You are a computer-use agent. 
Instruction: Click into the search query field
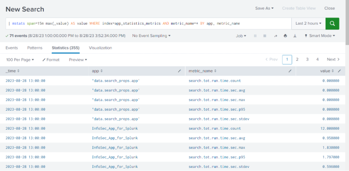click(x=149, y=24)
